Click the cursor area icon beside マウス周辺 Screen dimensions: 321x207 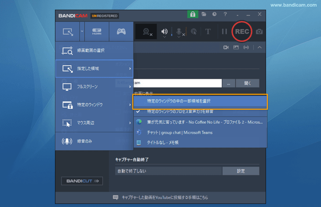click(x=67, y=123)
